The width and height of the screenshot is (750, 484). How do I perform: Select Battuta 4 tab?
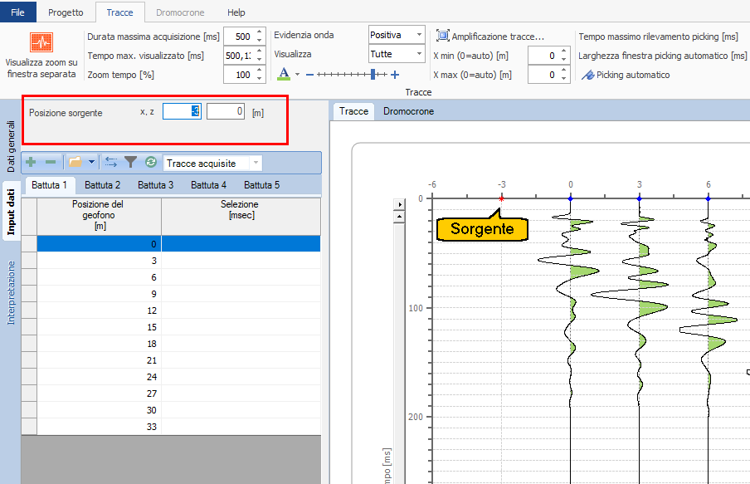tap(208, 185)
